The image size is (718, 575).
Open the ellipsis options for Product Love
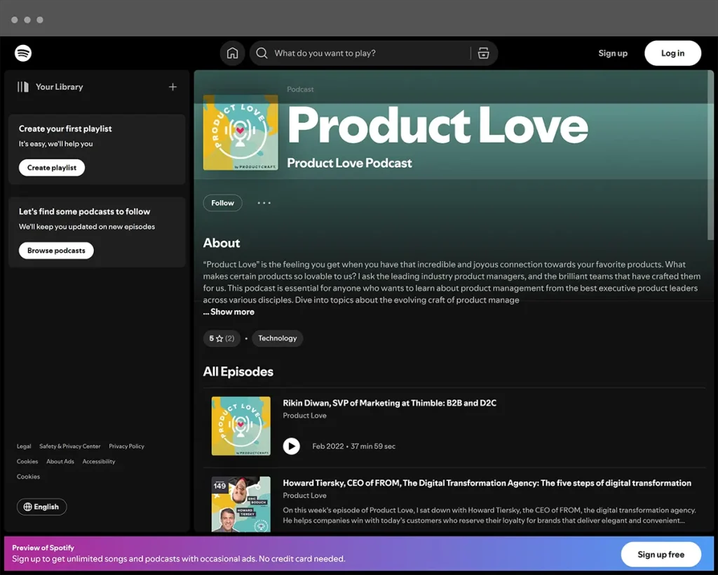coord(264,203)
